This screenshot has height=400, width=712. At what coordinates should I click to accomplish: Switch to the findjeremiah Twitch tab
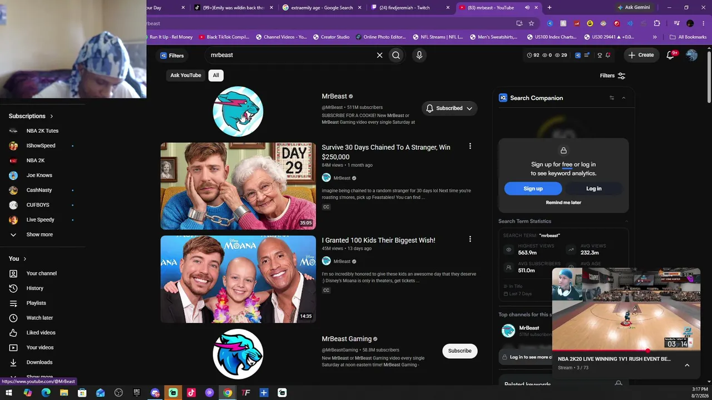(x=411, y=8)
